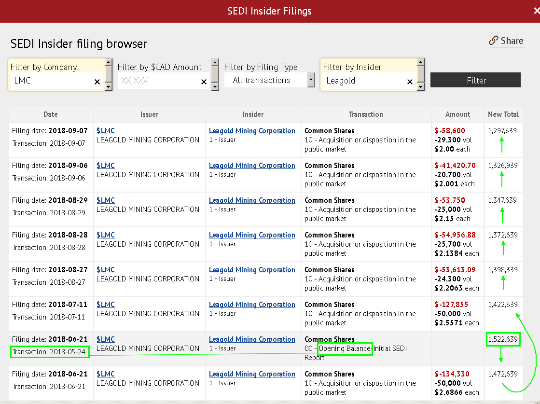Open Leagold Mining Corporation insider link, 2018-07-11 row
This screenshot has width=540, height=404.
pos(252,305)
